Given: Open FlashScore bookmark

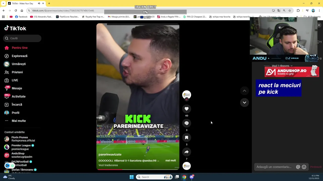Looking at the screenshot, I should coord(67,17).
